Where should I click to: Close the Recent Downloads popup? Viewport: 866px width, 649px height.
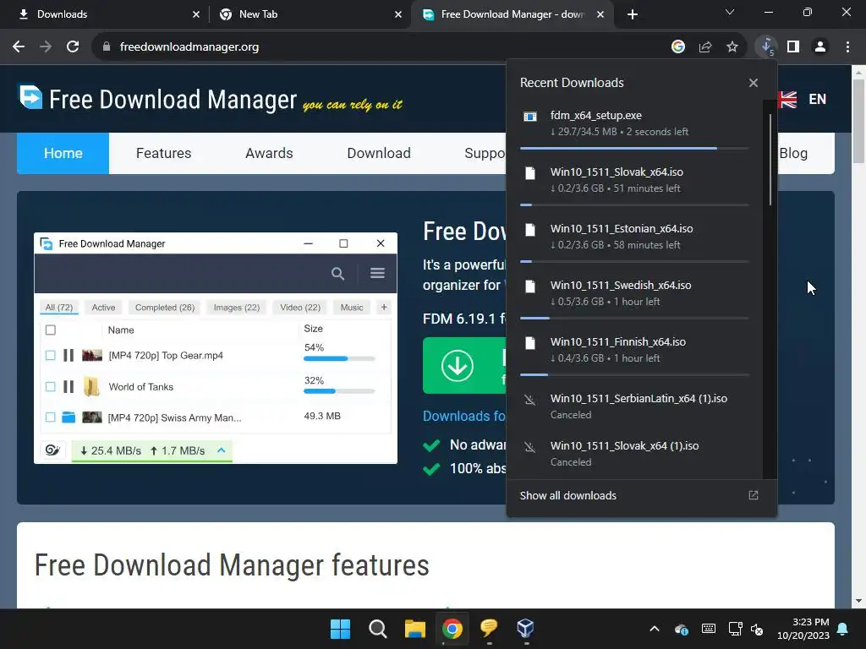[x=754, y=83]
